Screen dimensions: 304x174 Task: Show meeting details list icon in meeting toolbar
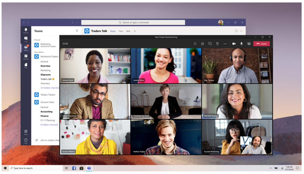[x=195, y=44]
